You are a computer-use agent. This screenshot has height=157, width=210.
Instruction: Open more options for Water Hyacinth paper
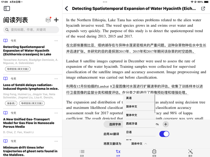pos(56,41)
